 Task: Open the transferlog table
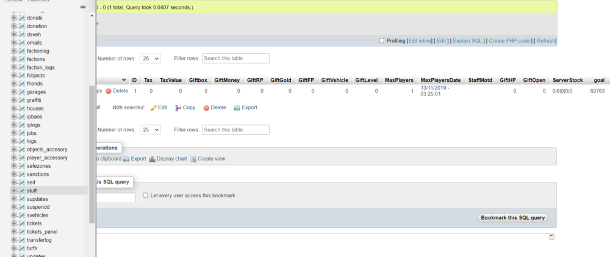pyautogui.click(x=39, y=240)
